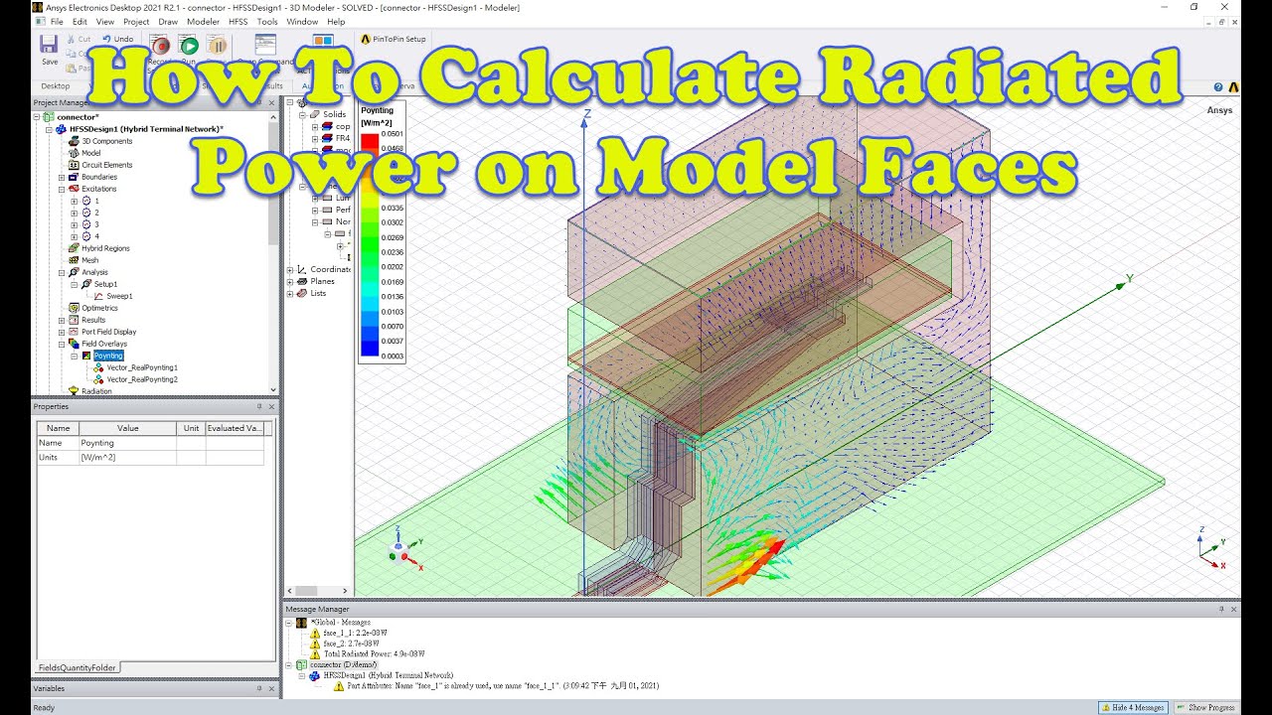Expand excitation 1 node
This screenshot has width=1272, height=715.
(74, 201)
